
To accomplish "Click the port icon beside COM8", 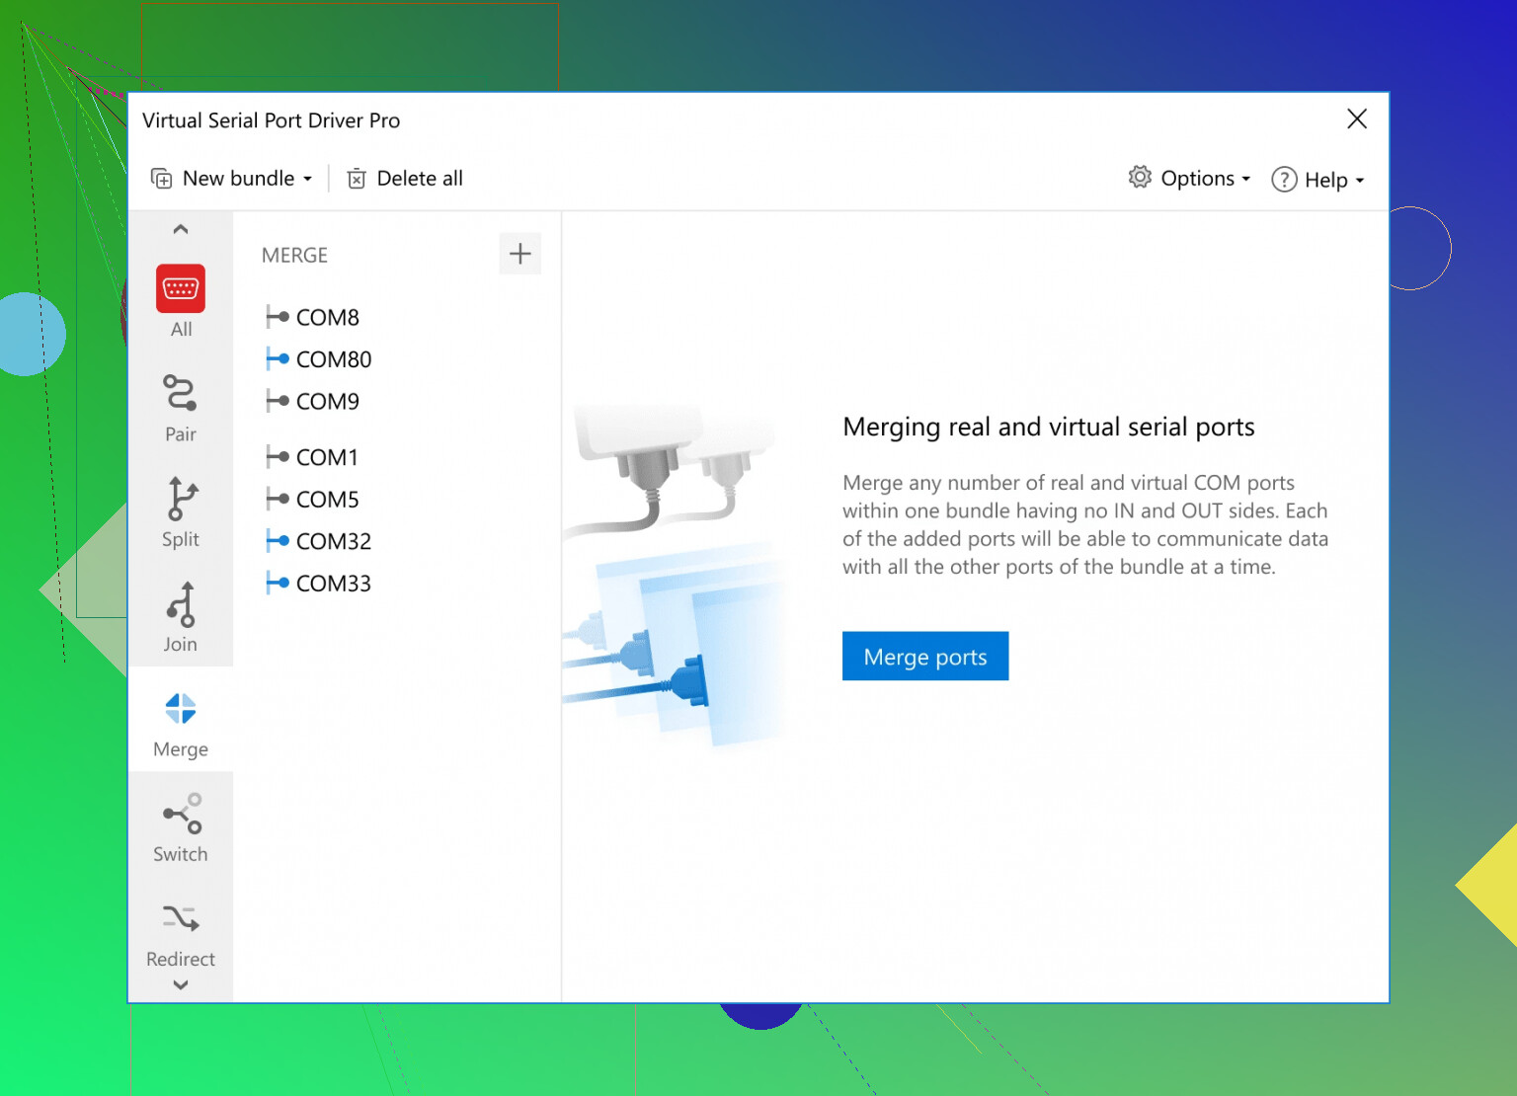I will [x=278, y=317].
